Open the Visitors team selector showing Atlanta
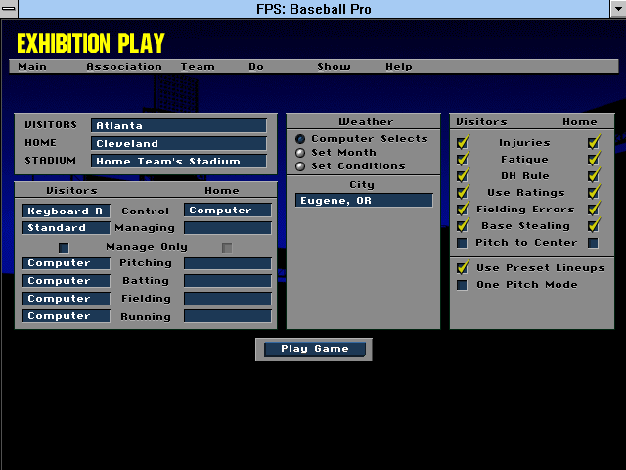The width and height of the screenshot is (626, 470). point(178,126)
